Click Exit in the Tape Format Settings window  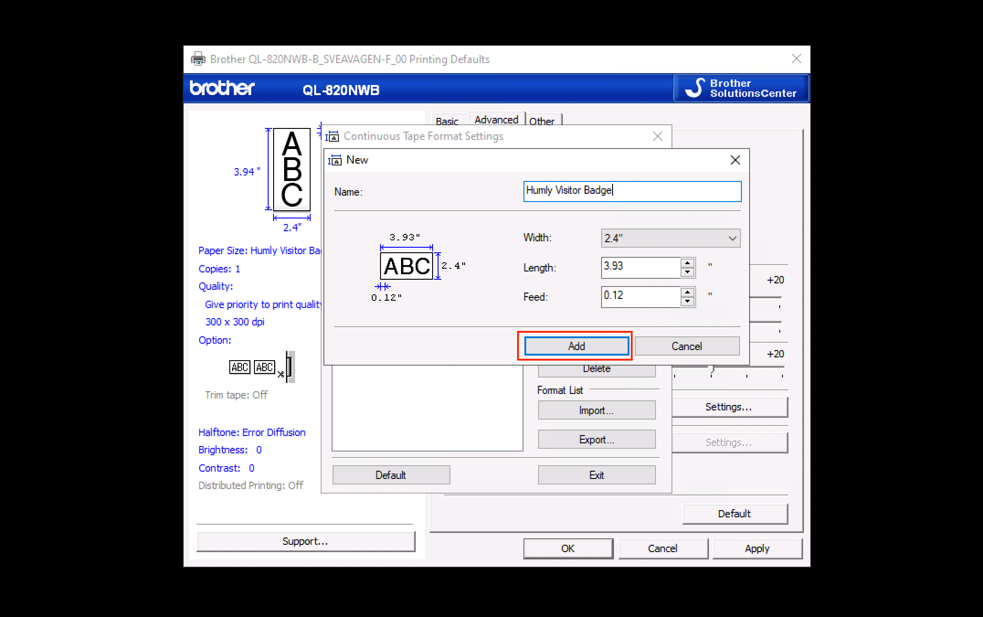[597, 475]
